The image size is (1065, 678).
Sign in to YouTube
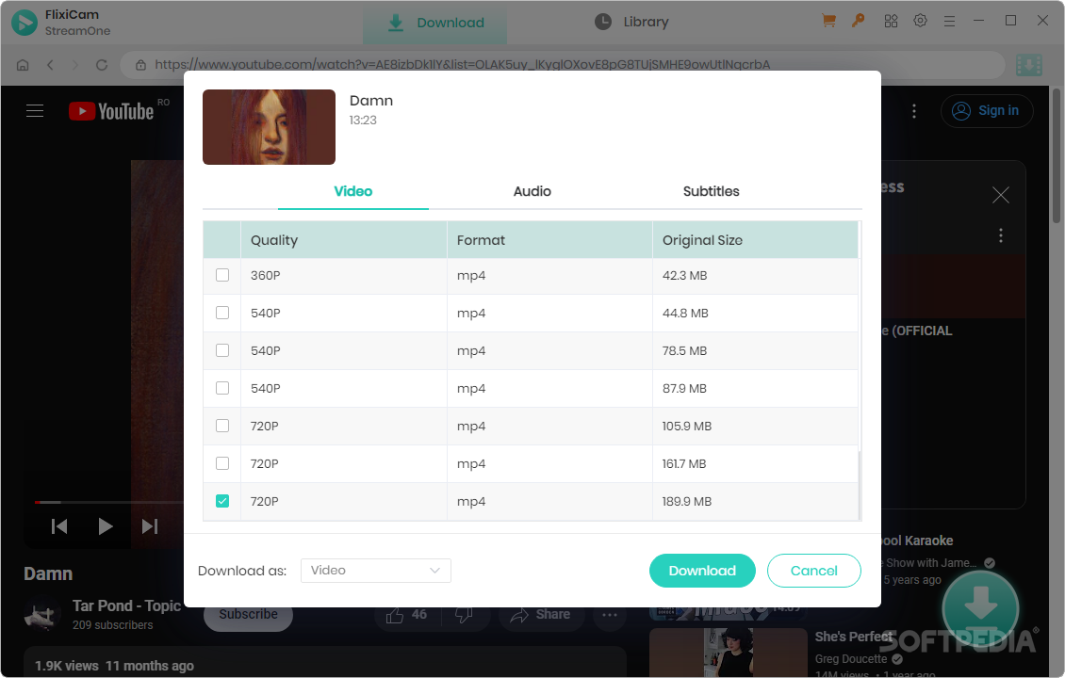[x=987, y=110]
